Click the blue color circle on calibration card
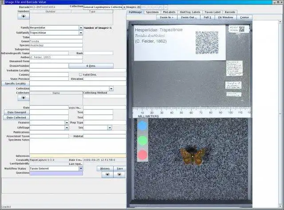Screen dimensions: 284x210 tap(142, 126)
